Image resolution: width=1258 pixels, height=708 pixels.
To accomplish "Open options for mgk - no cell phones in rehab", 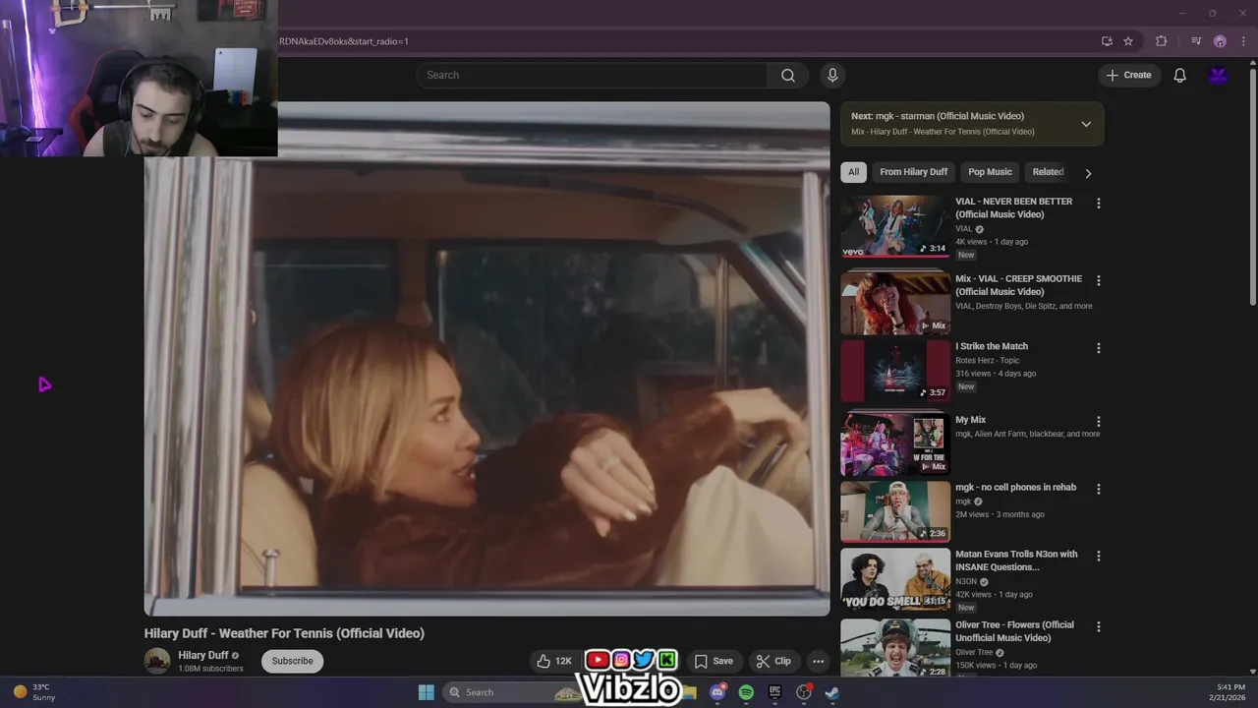I will coord(1099,489).
